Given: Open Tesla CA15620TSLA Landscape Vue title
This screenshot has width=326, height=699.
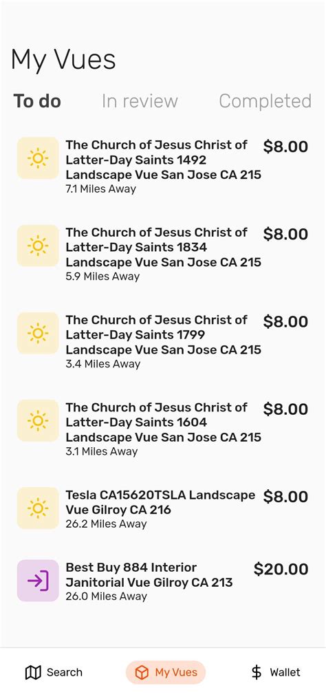Looking at the screenshot, I should [x=160, y=502].
